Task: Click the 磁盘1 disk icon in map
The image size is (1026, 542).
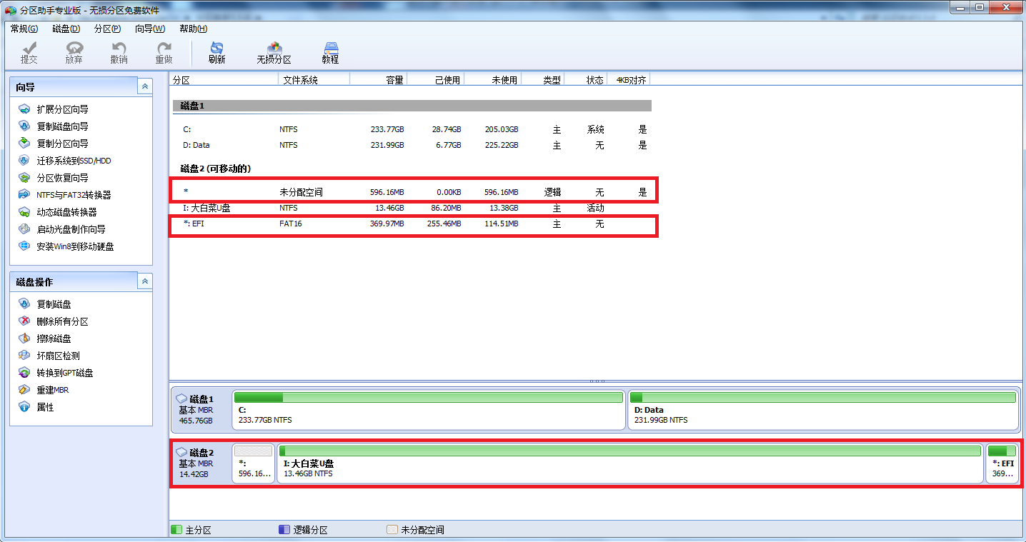Action: pos(181,398)
